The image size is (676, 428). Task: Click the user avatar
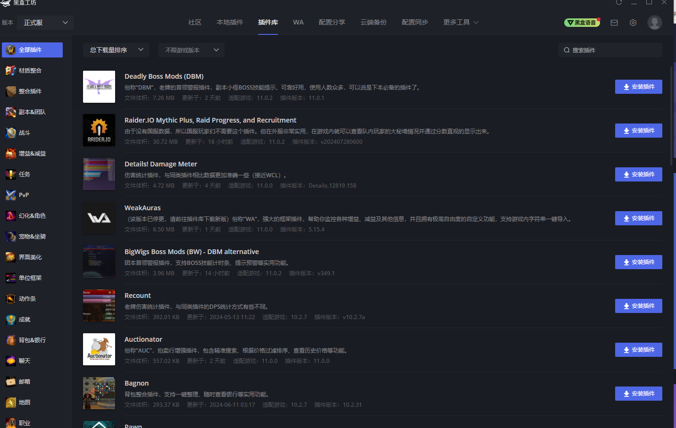pyautogui.click(x=654, y=22)
